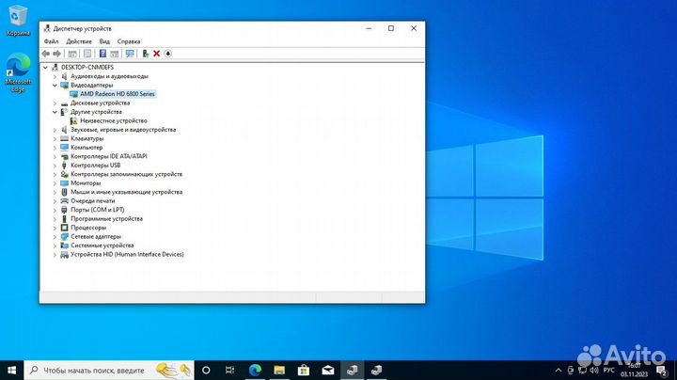This screenshot has height=380, width=677.
Task: Select the DESKTOP-CNM0EFS computer name
Action: (87, 68)
